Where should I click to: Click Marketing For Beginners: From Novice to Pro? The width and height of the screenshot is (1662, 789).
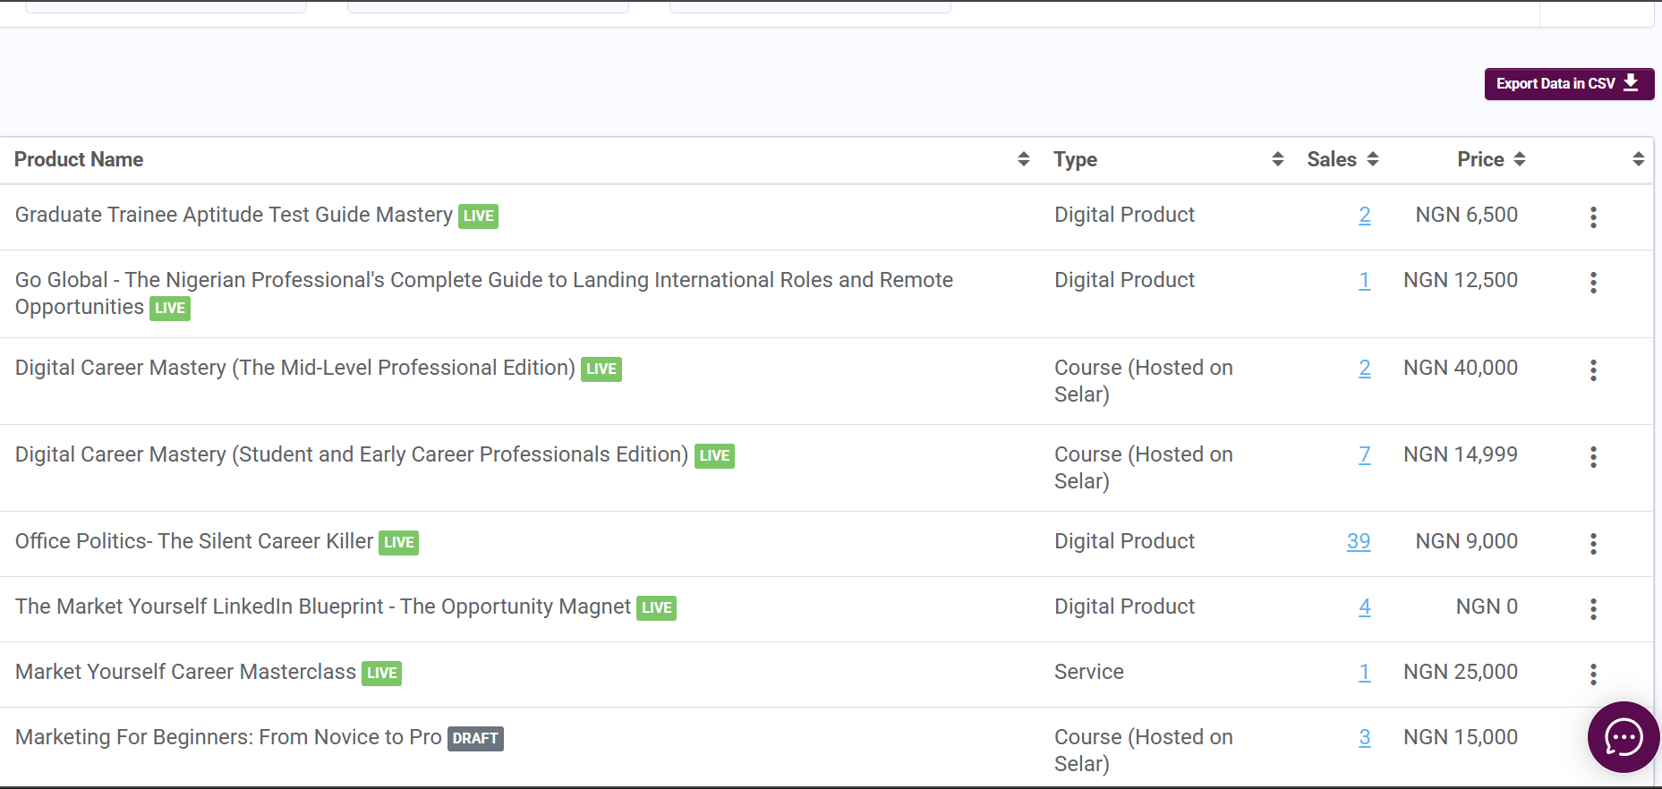(228, 737)
